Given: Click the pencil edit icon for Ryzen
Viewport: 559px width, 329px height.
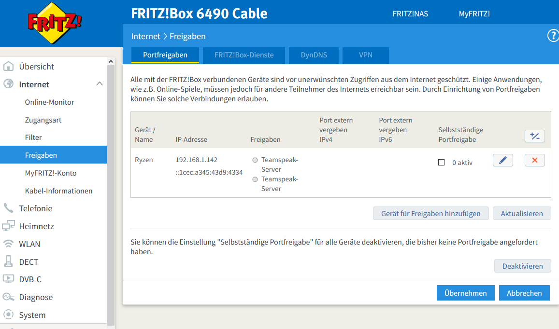Looking at the screenshot, I should (502, 161).
